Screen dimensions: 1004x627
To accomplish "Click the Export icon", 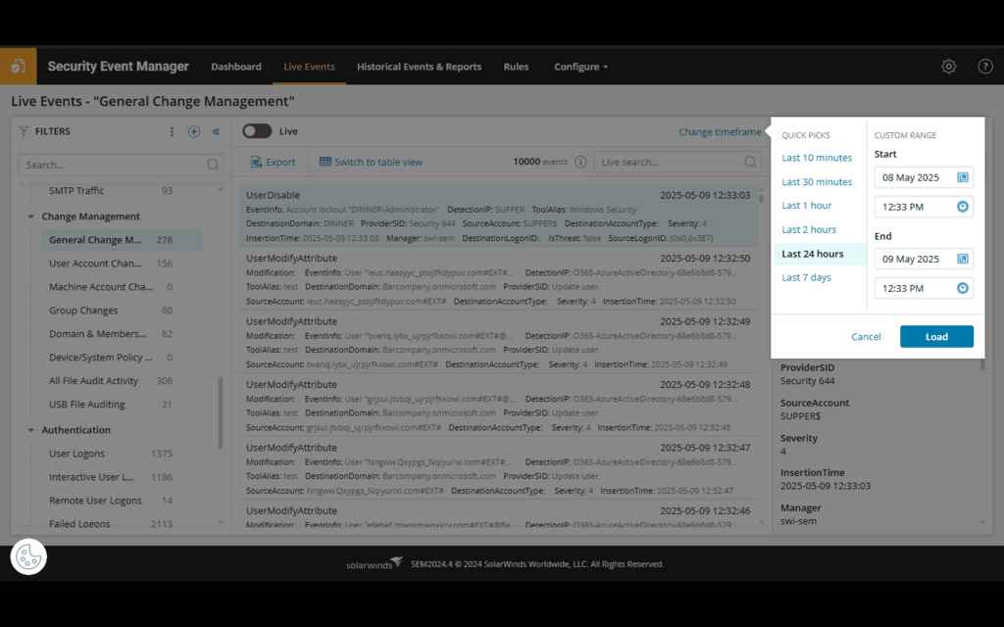I will 256,162.
